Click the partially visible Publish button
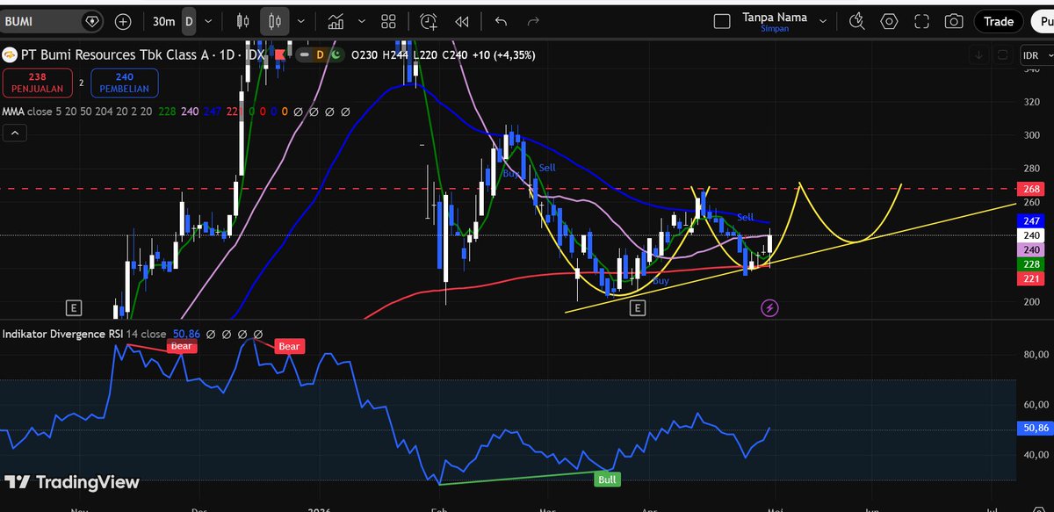 pyautogui.click(x=1042, y=21)
